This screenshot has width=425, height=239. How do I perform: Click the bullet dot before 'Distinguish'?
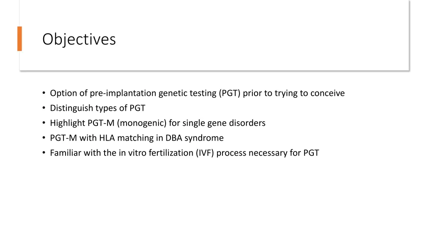pos(44,108)
